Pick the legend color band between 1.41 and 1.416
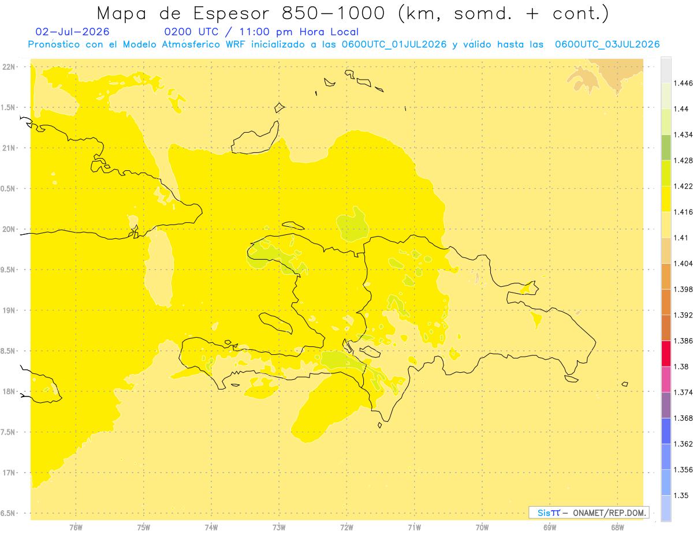693x535 pixels. 666,225
